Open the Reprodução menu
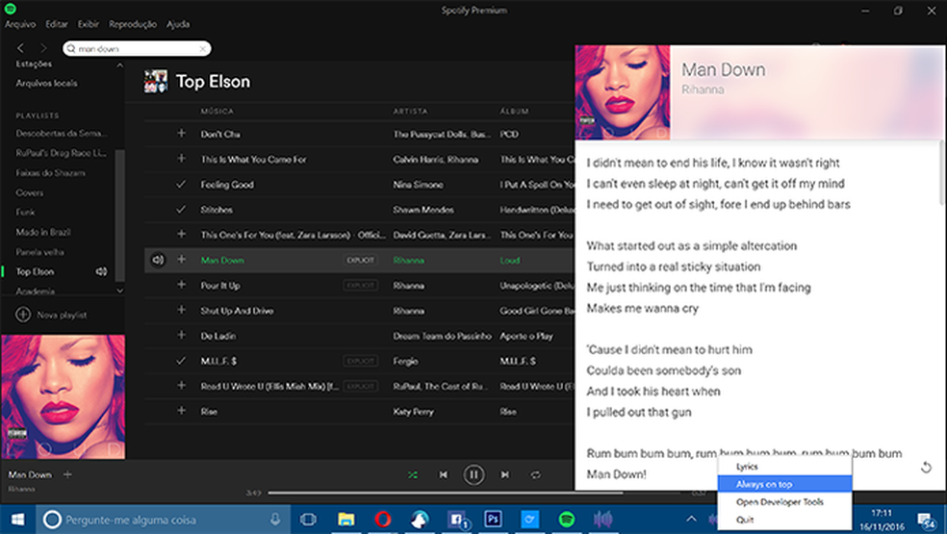Screen dimensions: 947x534 [133, 24]
